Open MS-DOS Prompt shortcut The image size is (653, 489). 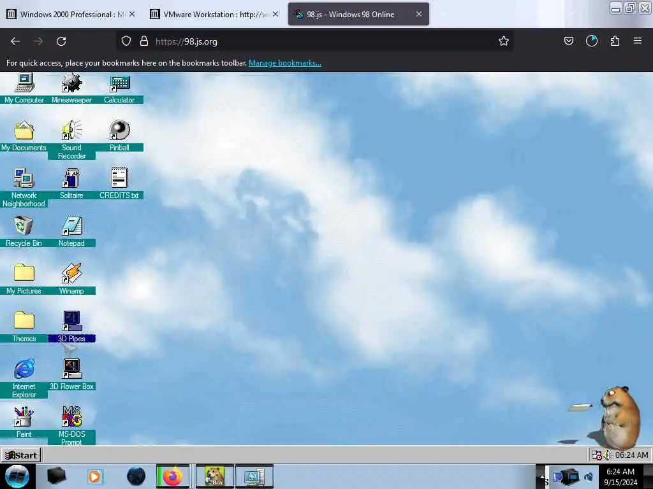(71, 425)
